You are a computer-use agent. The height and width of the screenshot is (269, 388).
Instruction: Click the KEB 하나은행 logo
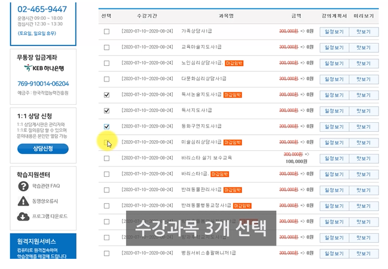pyautogui.click(x=44, y=68)
